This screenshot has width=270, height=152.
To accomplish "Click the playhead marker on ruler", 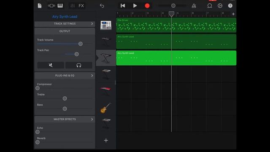I will click(x=171, y=14).
